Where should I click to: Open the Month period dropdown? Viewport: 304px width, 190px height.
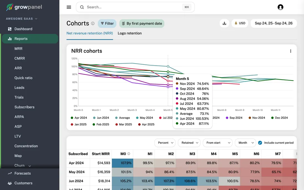245,143
